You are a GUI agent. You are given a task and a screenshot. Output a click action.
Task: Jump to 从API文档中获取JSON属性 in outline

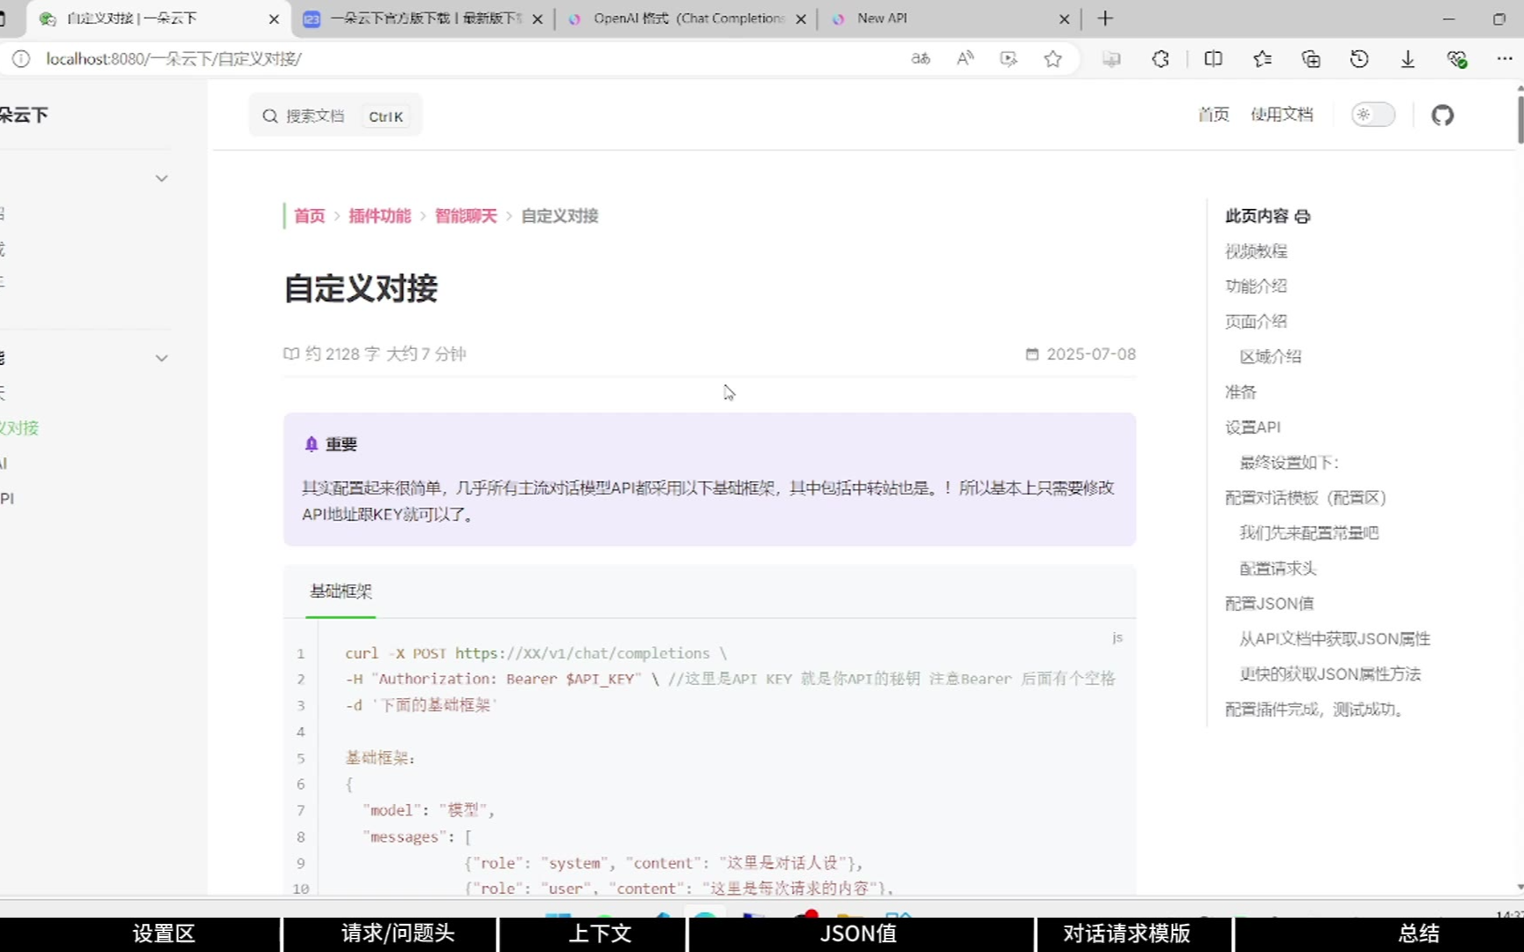[x=1334, y=639]
